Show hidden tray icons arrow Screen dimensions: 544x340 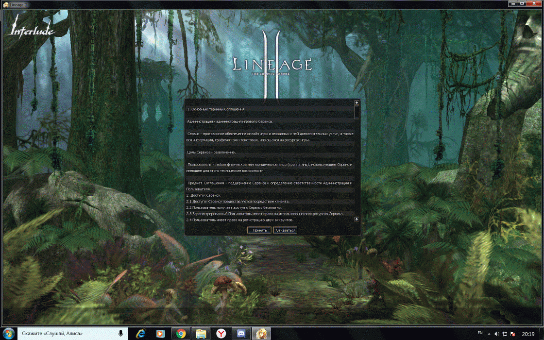tap(489, 334)
